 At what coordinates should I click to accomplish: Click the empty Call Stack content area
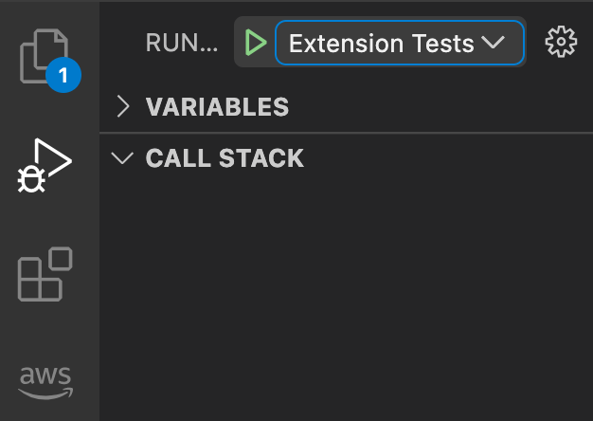pos(346,295)
